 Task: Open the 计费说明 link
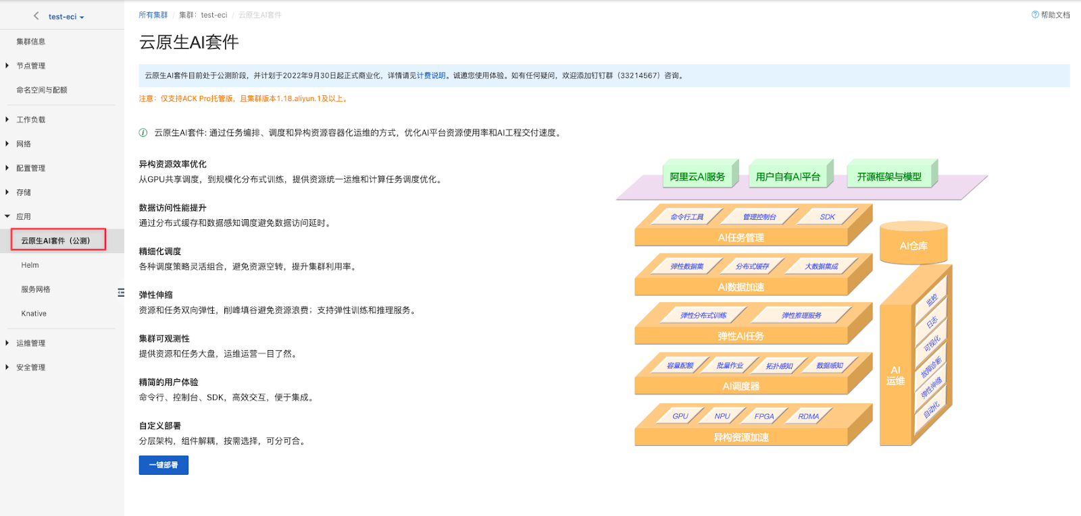tap(431, 76)
